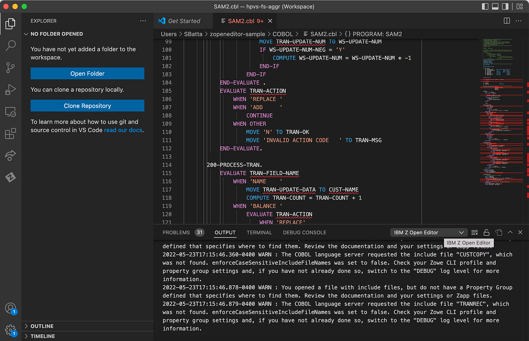Viewport: 529px width, 341px height.
Task: Expand the Timeline section
Action: coord(87,336)
